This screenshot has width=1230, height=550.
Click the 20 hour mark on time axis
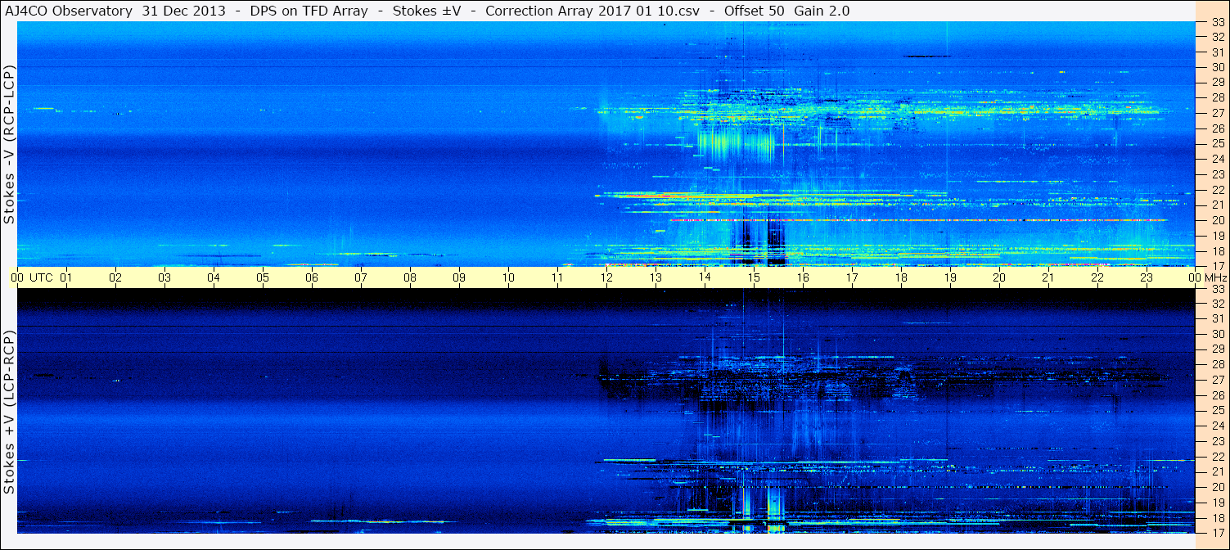(999, 278)
